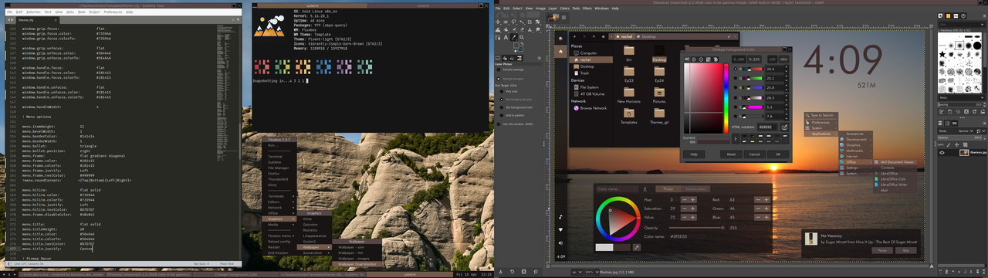Open the 100% zoom dropdown in GIMP
Image resolution: width=988 pixels, height=278 pixels.
tap(597, 272)
